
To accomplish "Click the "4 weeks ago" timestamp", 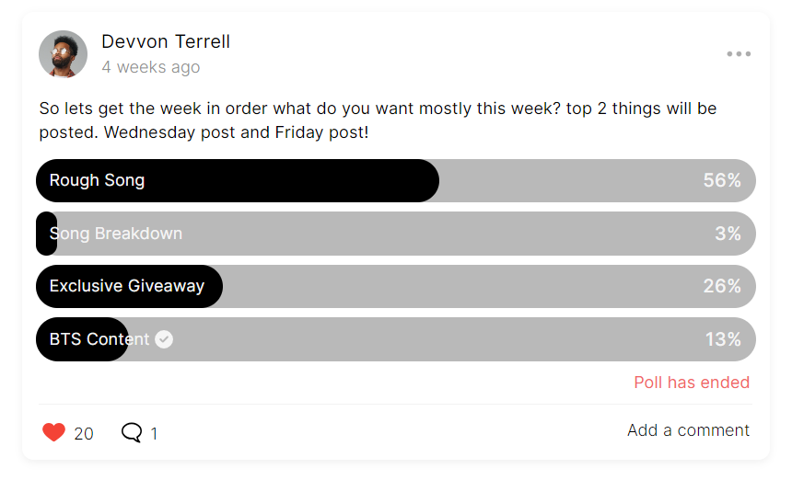I will (150, 67).
